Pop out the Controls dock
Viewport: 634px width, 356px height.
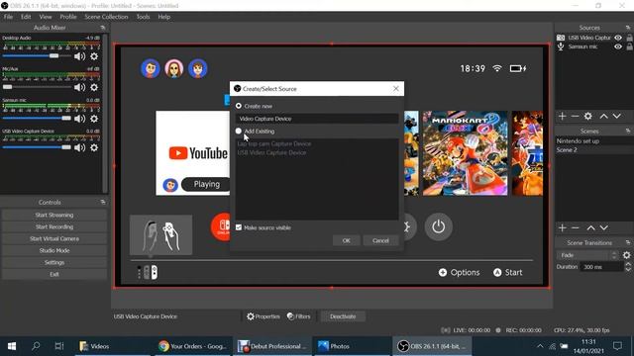[103, 202]
